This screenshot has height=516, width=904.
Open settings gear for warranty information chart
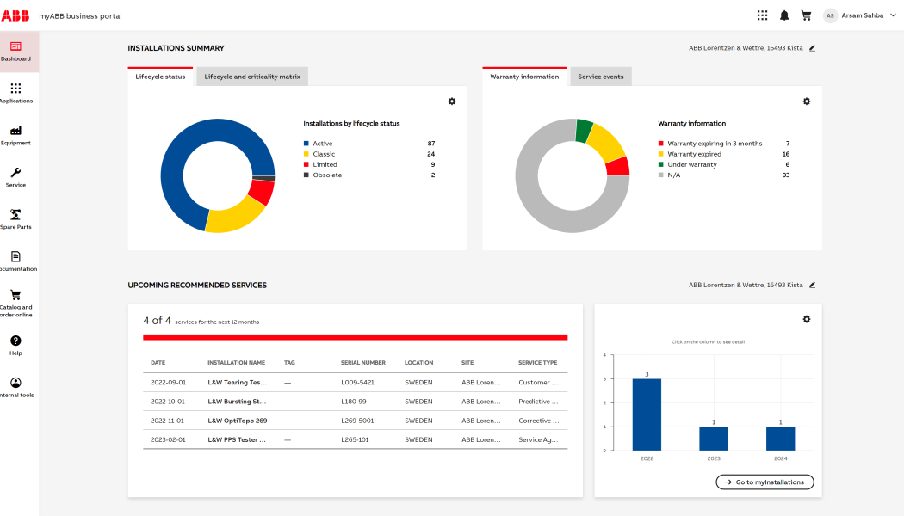click(807, 101)
